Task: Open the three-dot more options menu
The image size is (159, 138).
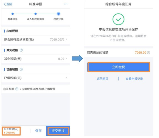Action: coord(66,4)
